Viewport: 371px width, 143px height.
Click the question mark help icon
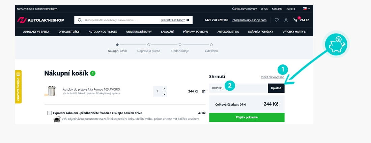click(188, 20)
